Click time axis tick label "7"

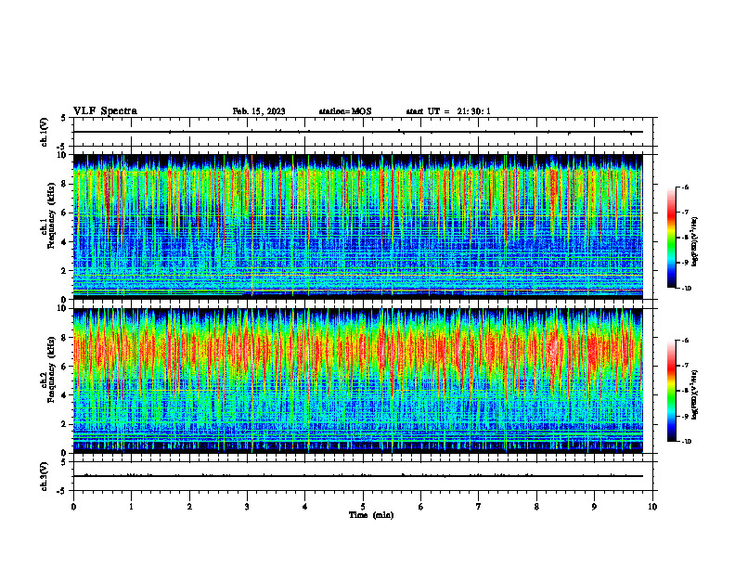pos(479,507)
